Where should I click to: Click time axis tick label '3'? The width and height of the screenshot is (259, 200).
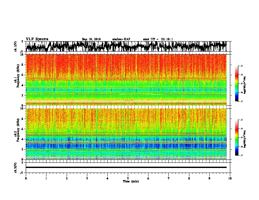(x=87, y=178)
